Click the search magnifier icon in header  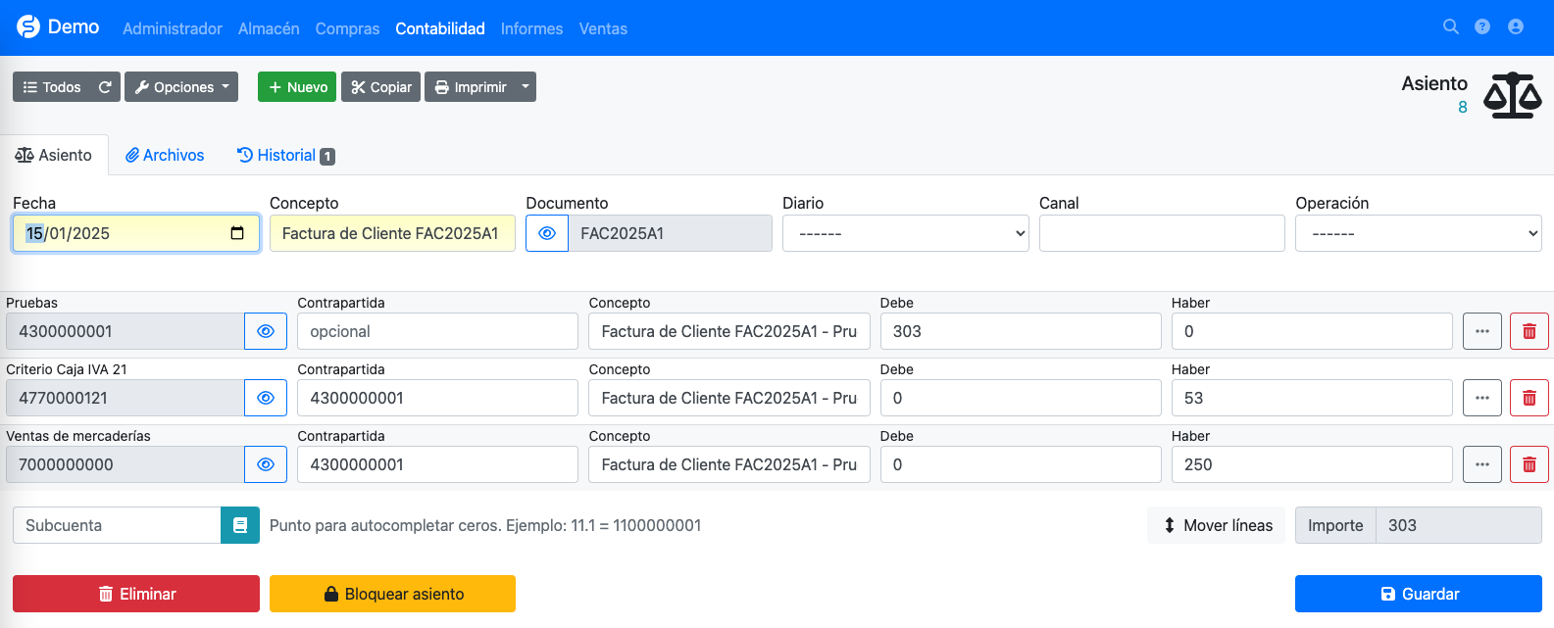[1450, 27]
